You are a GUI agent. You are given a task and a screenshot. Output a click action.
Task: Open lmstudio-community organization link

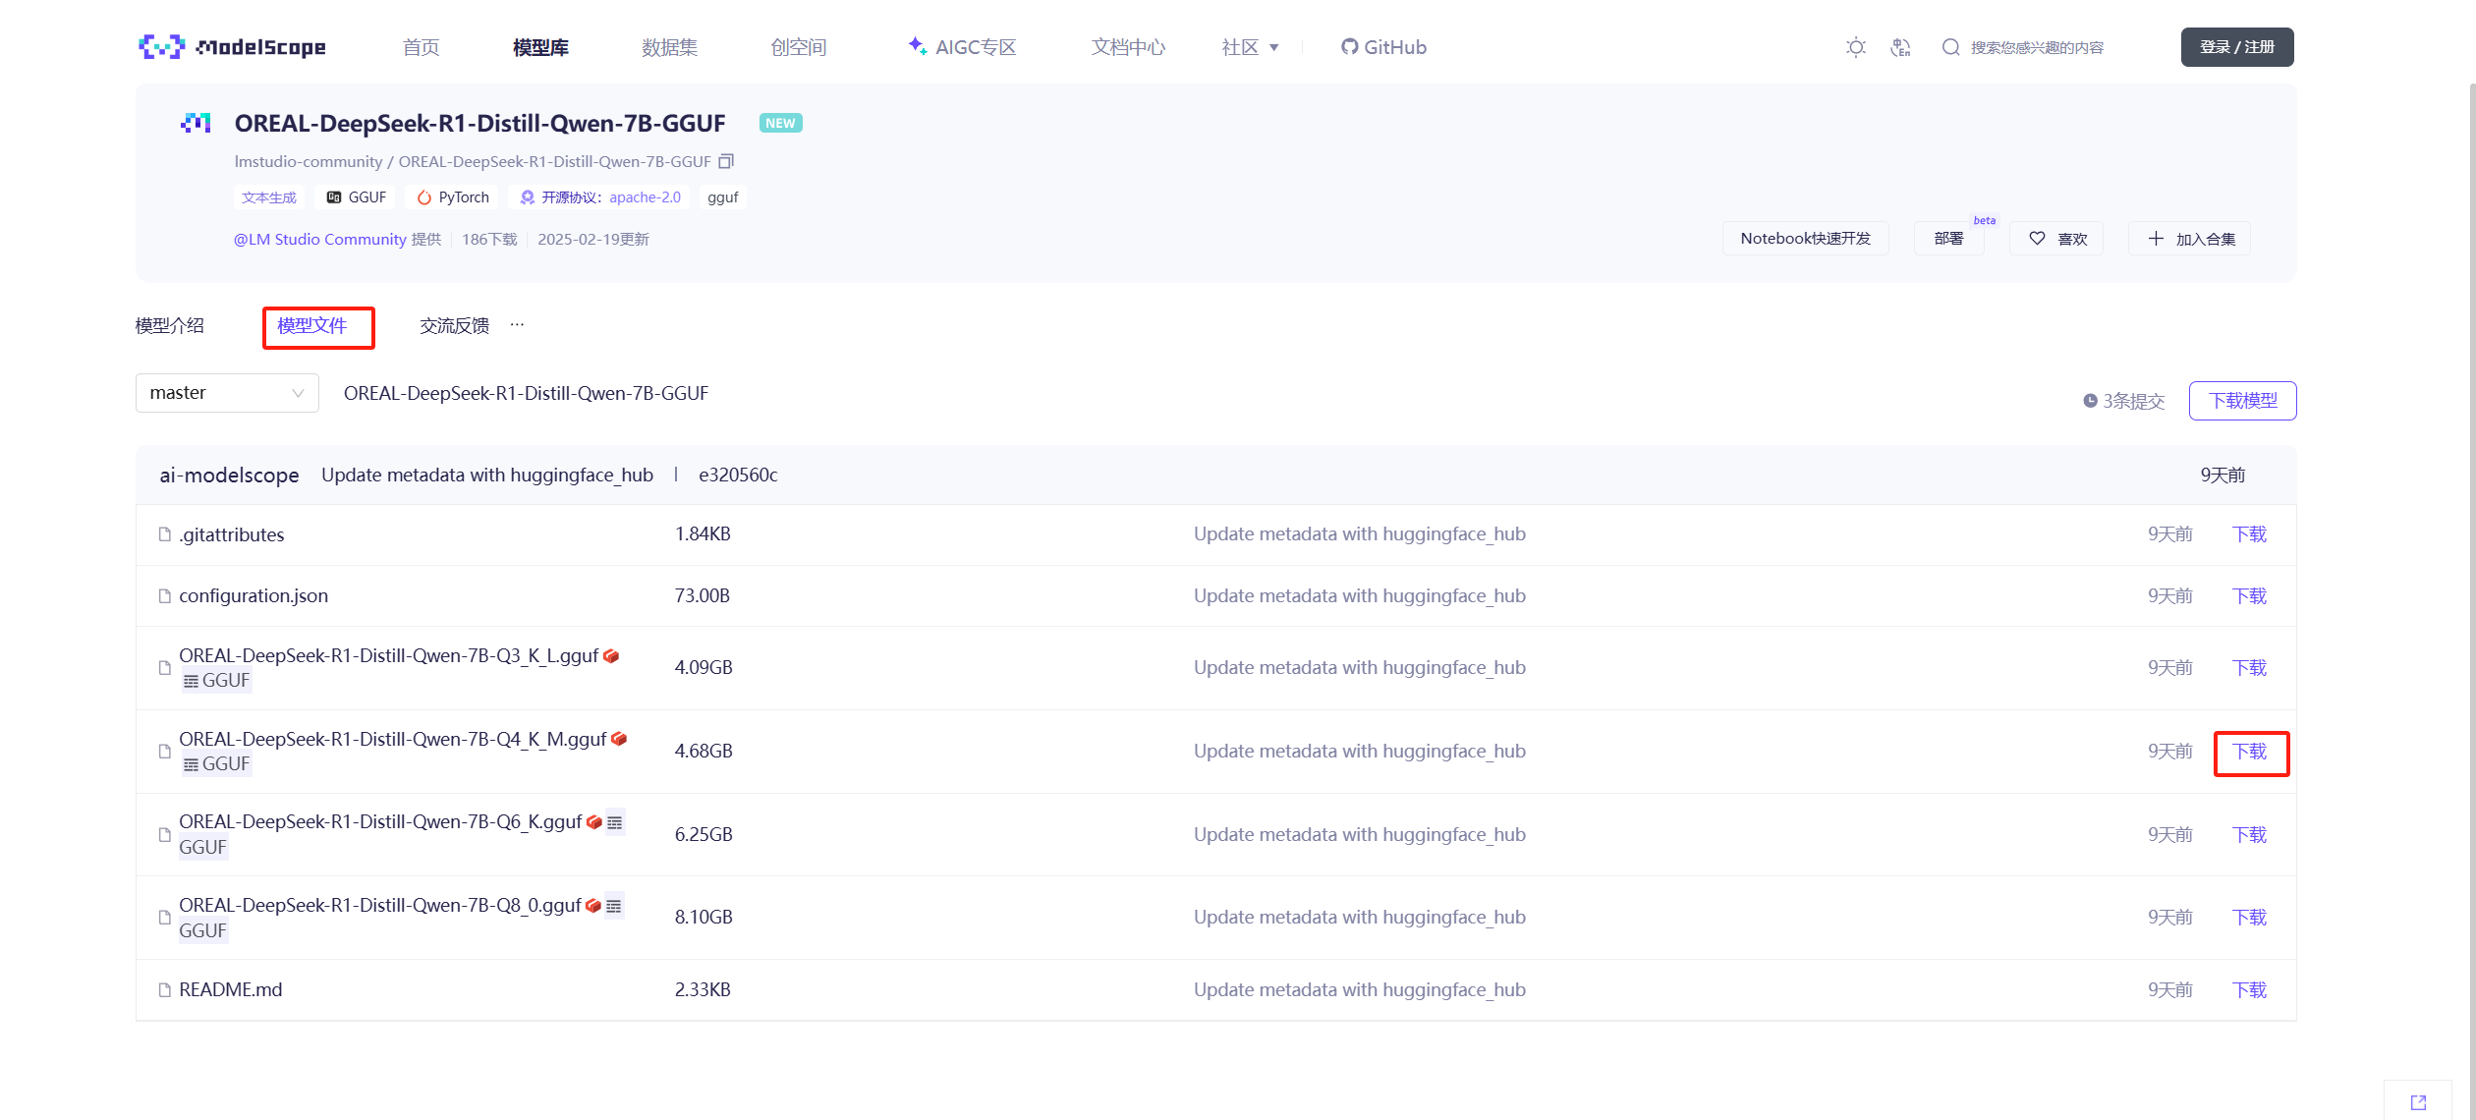click(308, 161)
